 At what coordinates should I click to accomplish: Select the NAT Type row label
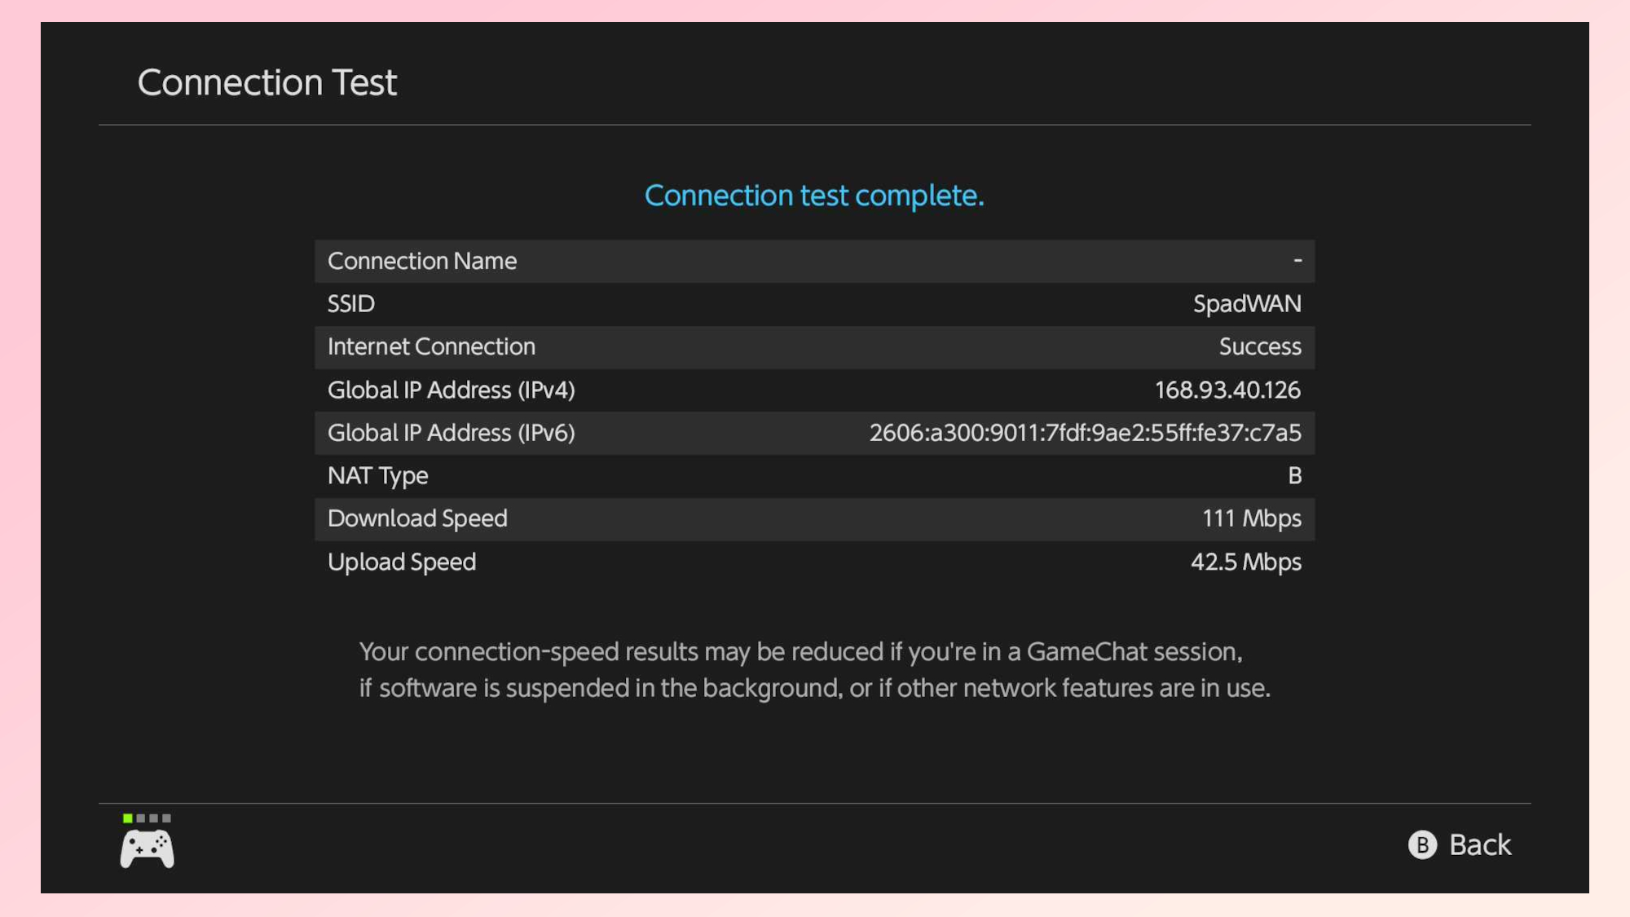click(x=377, y=476)
